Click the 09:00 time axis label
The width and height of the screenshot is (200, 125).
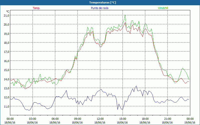[x=77, y=119]
